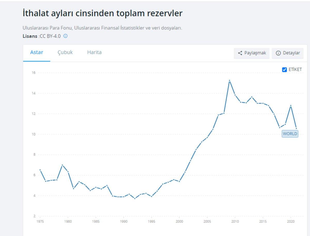This screenshot has width=310, height=236.
Task: Click the share icon in Paylaşmak
Action: [x=240, y=53]
